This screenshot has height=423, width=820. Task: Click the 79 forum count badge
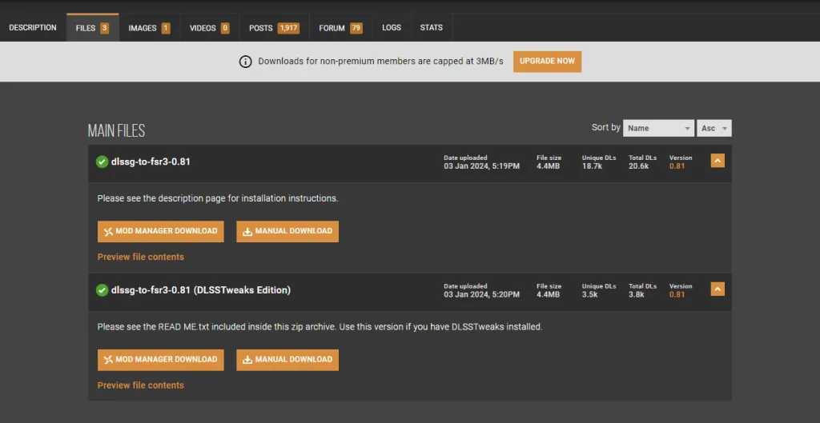tap(356, 28)
